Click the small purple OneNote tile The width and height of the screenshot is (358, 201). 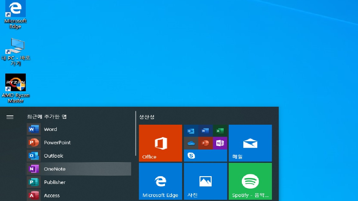220,143
